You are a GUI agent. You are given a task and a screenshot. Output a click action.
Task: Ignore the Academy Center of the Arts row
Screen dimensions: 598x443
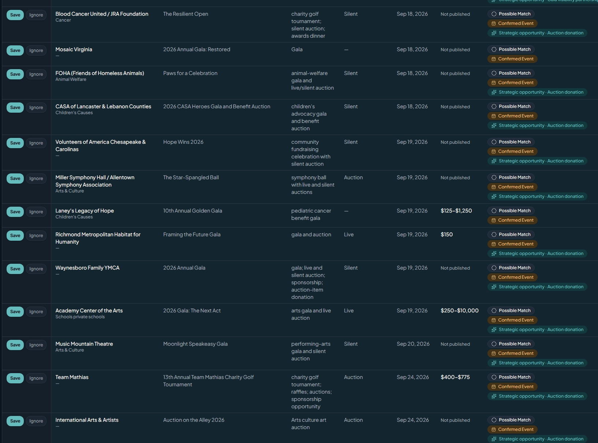(36, 312)
